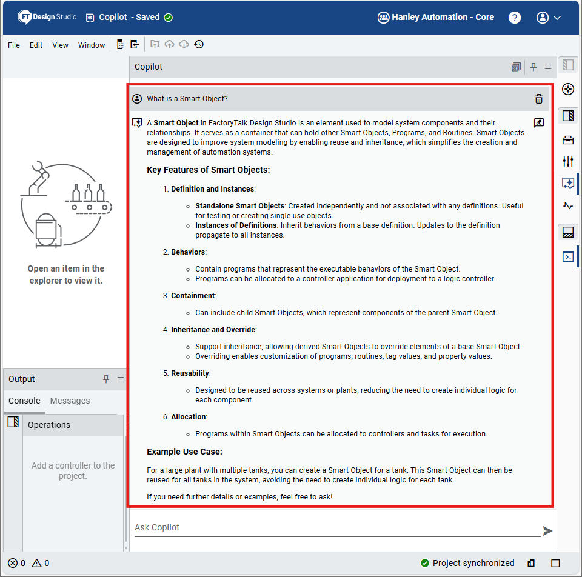Screen dimensions: 582x577
Task: Click the Operations panel icon in Output
Action: click(13, 422)
